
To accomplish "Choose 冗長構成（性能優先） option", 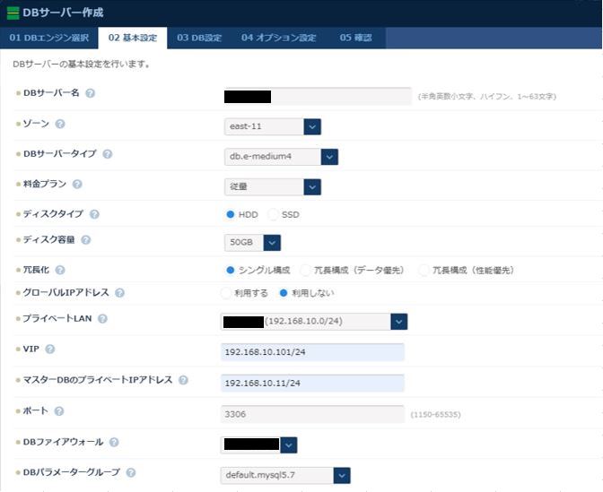I will (x=424, y=270).
